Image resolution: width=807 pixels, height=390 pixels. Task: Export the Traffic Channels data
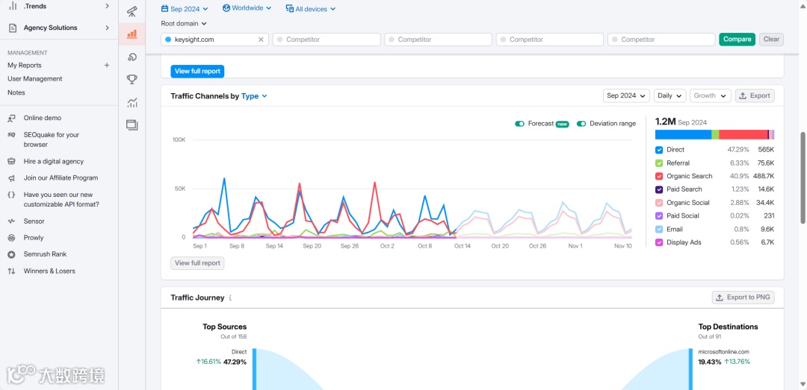click(x=755, y=95)
